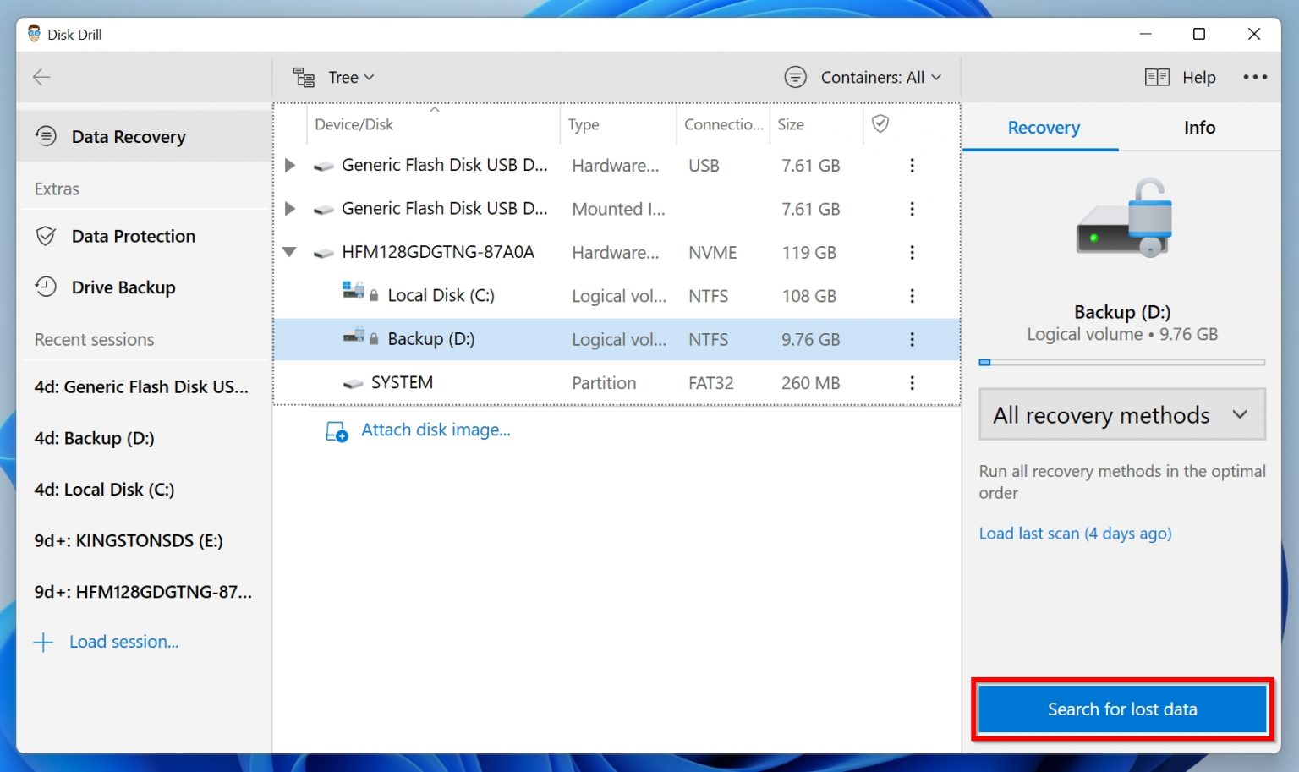Open the Containers: All filter dropdown
This screenshot has height=772, width=1299.
point(864,77)
